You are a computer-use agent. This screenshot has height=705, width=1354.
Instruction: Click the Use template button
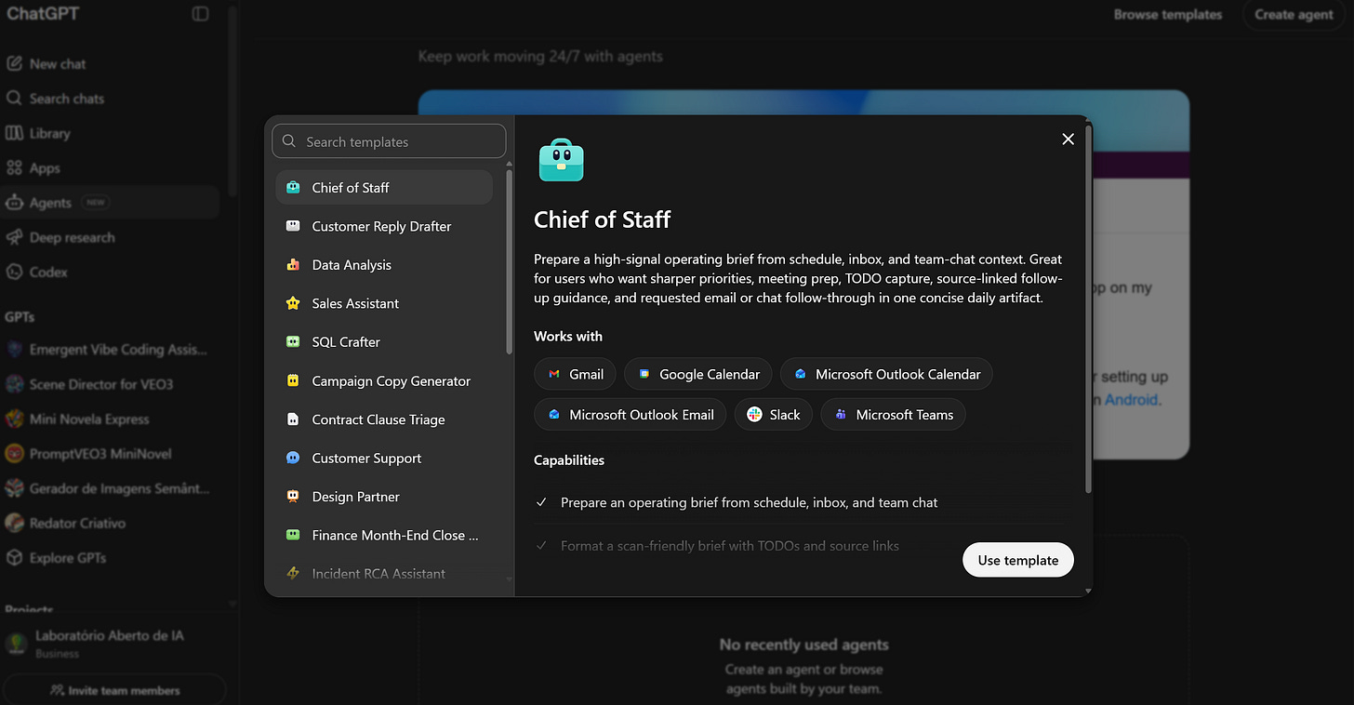(1017, 560)
